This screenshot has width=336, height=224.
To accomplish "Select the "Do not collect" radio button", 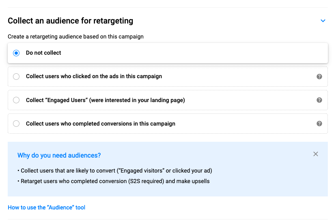I will click(16, 53).
